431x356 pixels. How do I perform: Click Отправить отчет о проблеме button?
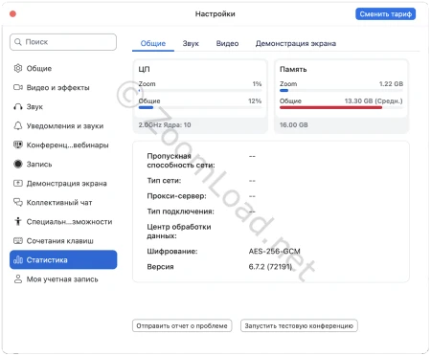pos(182,325)
